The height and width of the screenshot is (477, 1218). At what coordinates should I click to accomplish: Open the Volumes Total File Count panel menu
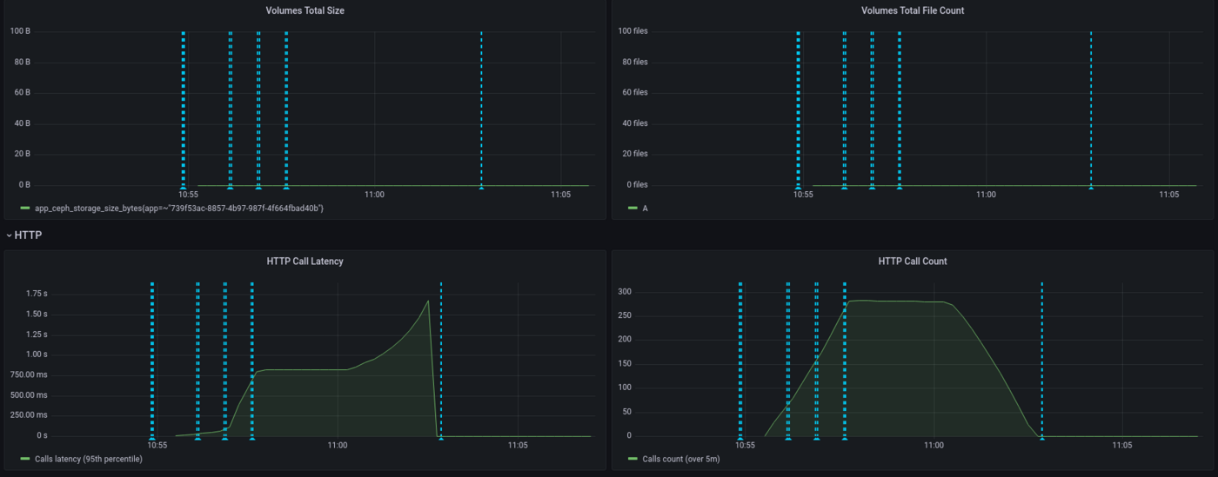pyautogui.click(x=912, y=10)
